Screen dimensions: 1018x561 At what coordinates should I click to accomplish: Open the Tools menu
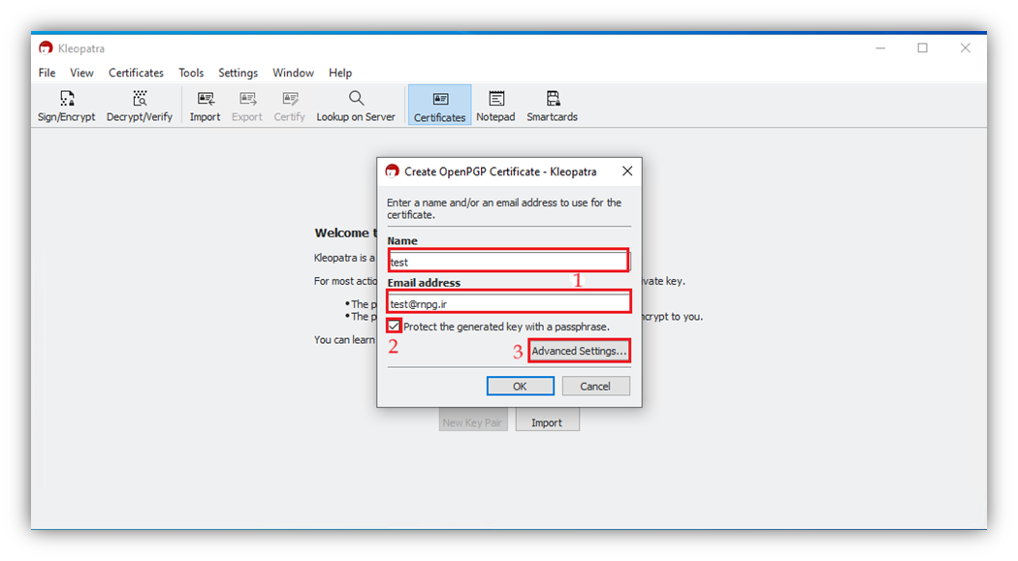click(x=191, y=73)
